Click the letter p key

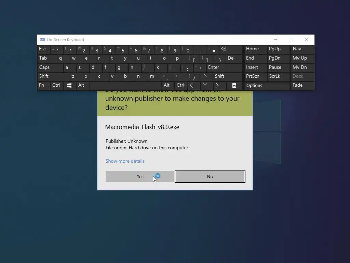point(180,59)
